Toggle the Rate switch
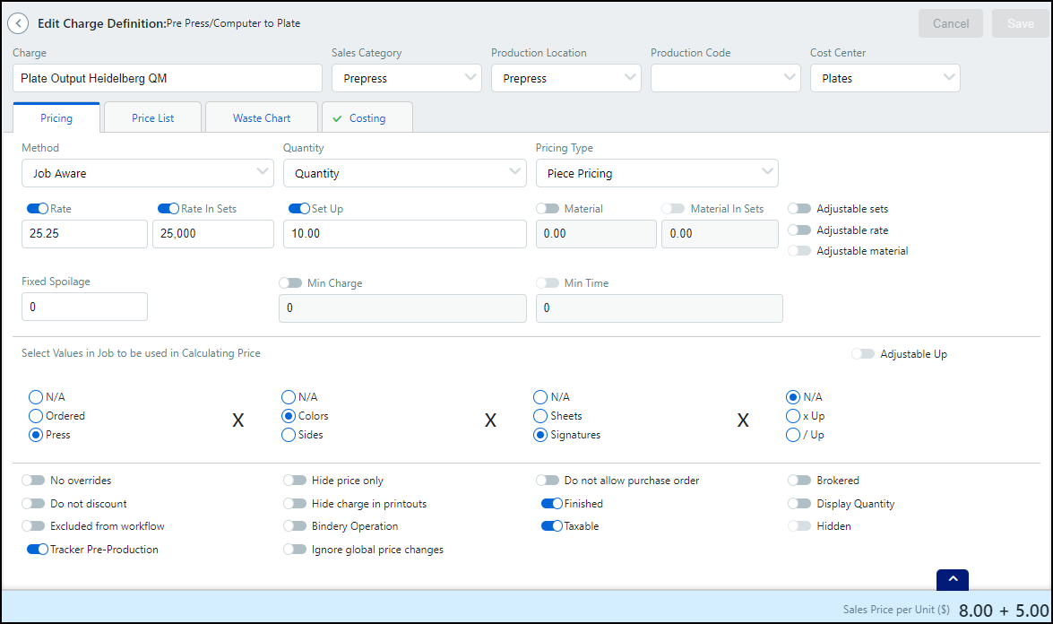This screenshot has height=624, width=1053. click(38, 209)
